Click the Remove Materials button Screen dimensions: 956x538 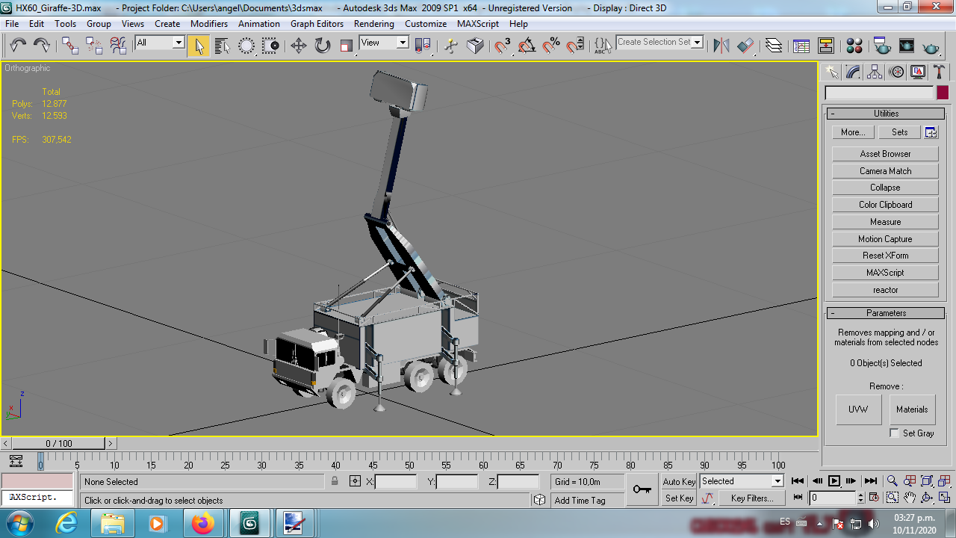pos(912,409)
